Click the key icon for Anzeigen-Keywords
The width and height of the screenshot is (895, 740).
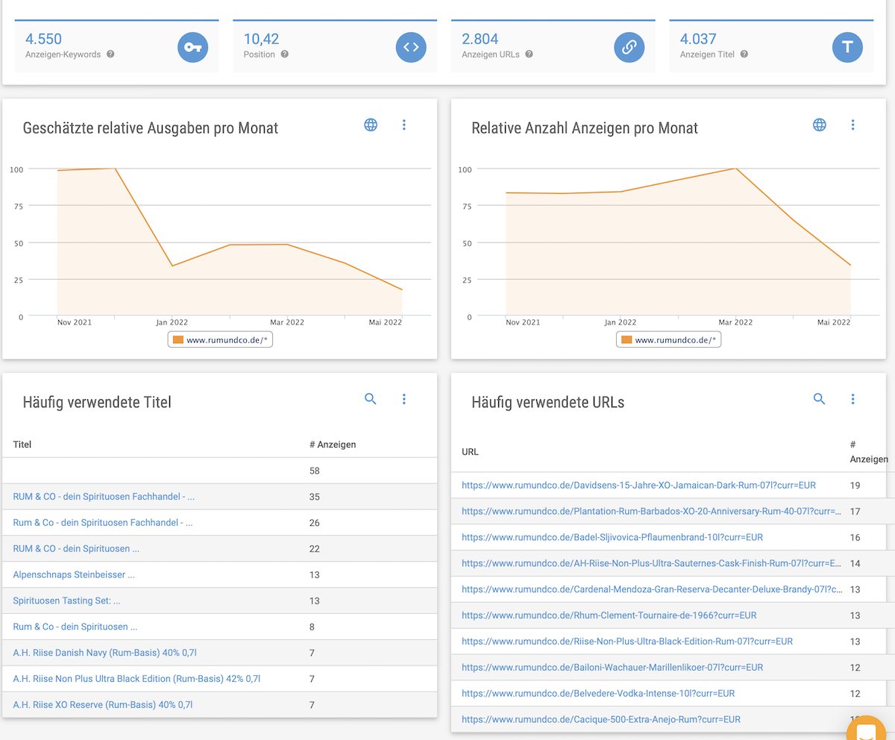click(x=192, y=48)
